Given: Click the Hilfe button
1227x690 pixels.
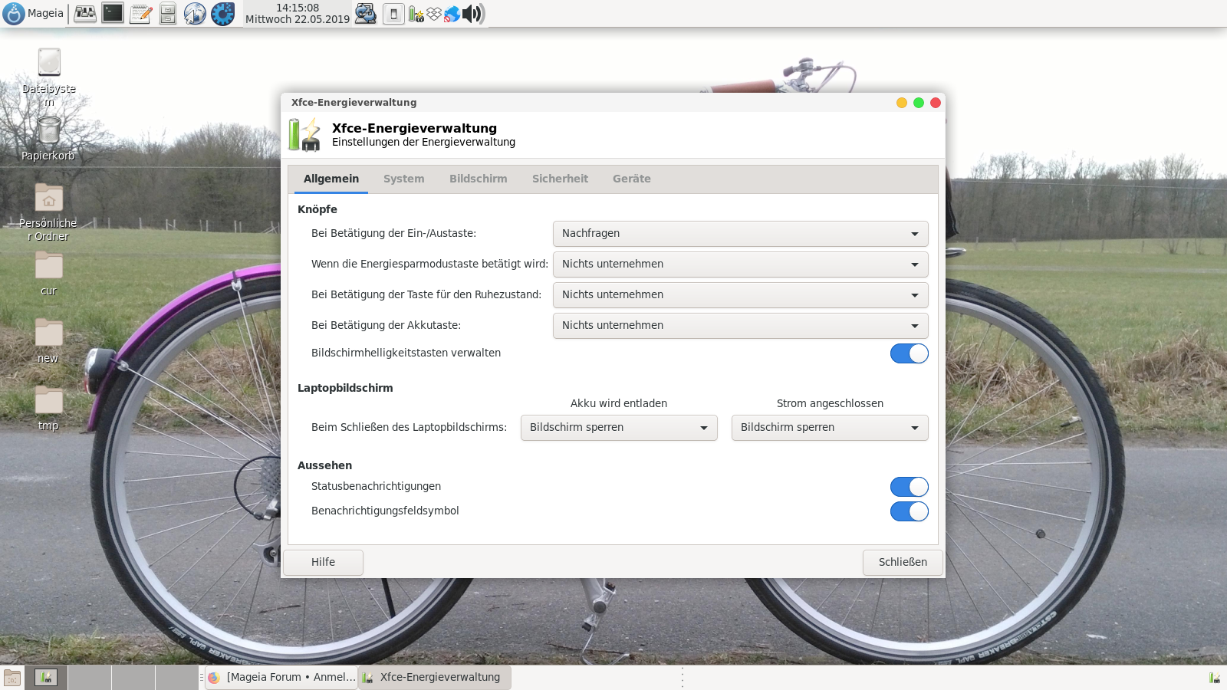Looking at the screenshot, I should [x=323, y=562].
